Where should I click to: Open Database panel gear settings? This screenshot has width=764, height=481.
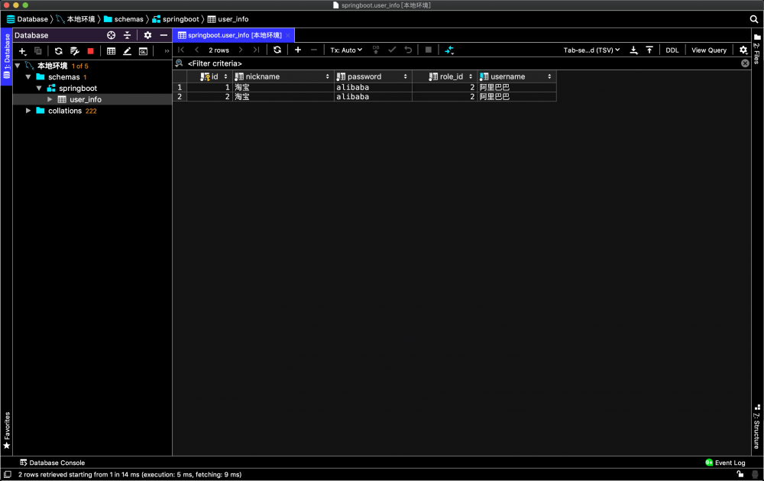click(x=147, y=35)
